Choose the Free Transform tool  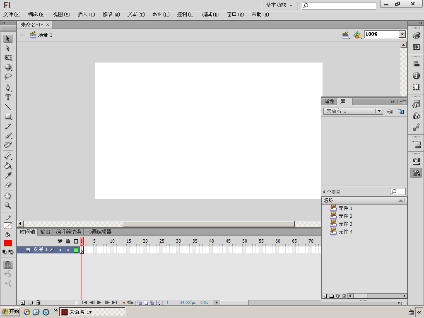8,58
